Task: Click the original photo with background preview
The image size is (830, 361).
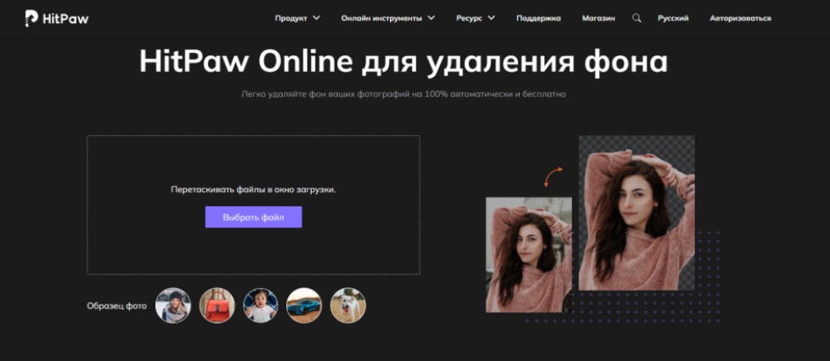Action: point(528,255)
